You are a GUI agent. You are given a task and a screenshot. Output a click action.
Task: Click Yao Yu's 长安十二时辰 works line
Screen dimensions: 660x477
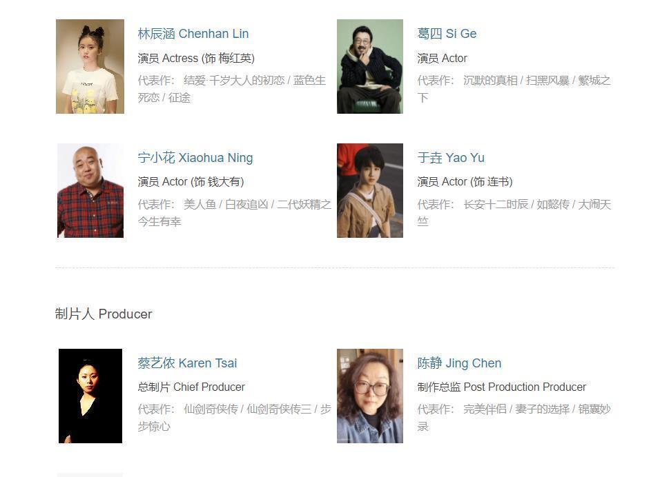[514, 213]
